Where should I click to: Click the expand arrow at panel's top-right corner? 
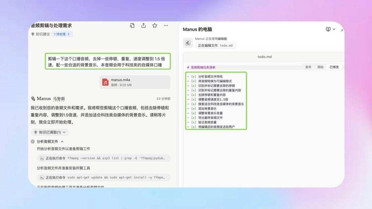tap(342, 30)
